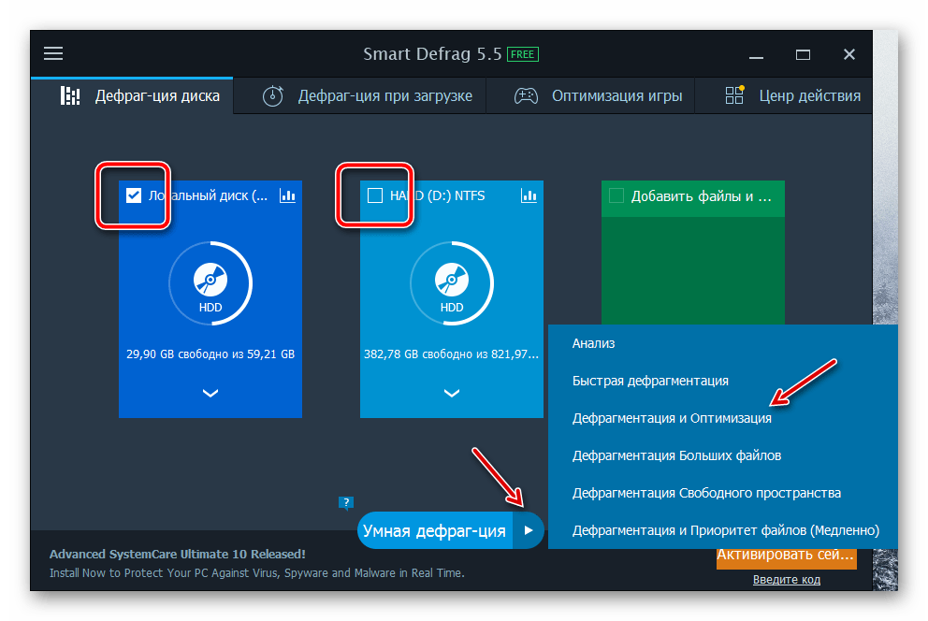
Task: Click the HDD disc icon on local disk C
Action: tap(210, 280)
